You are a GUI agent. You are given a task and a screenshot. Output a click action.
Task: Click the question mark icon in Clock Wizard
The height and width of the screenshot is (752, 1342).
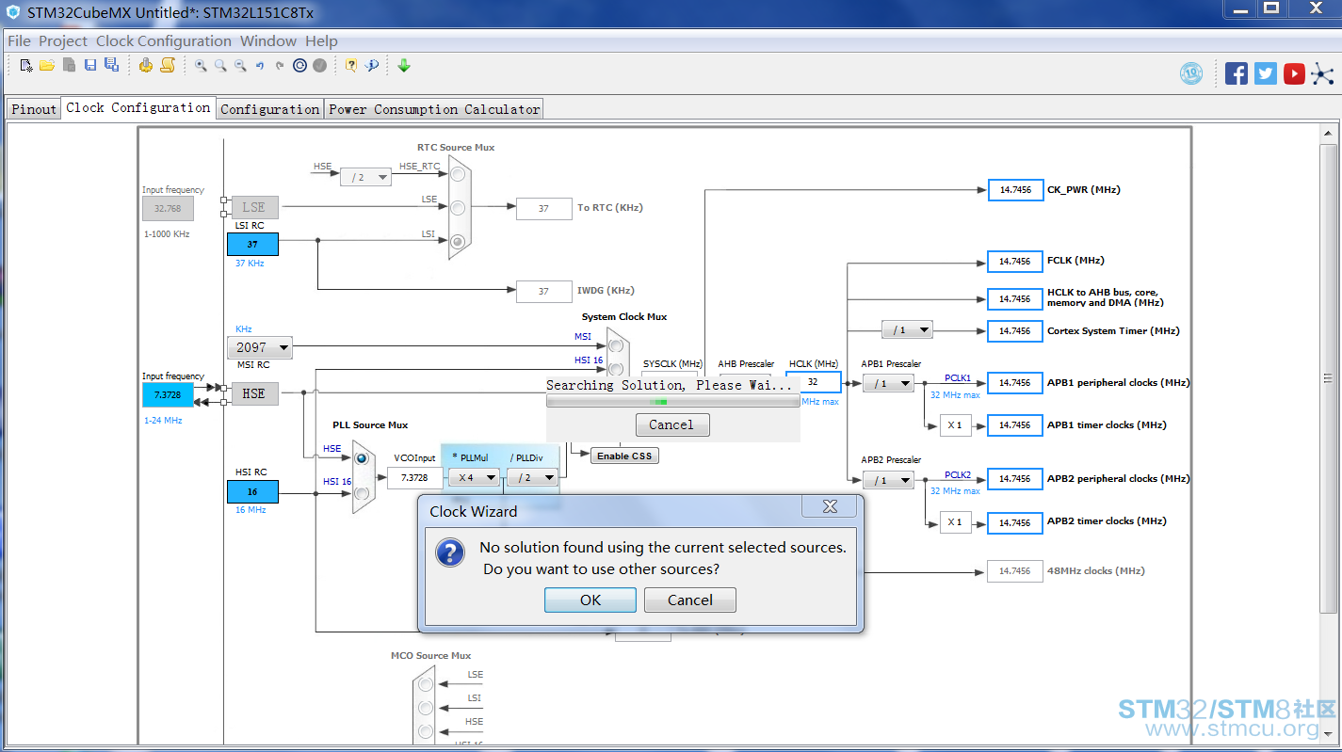pos(450,552)
